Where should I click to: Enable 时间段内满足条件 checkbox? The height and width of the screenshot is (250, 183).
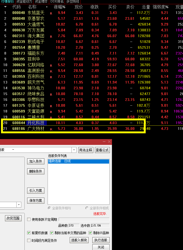click(29, 241)
